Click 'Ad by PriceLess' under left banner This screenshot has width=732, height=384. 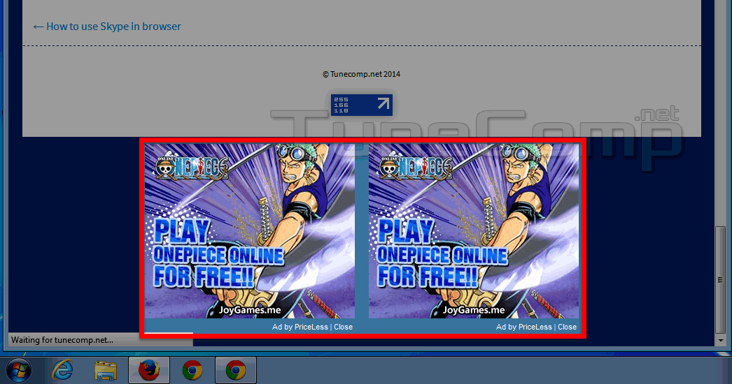300,327
